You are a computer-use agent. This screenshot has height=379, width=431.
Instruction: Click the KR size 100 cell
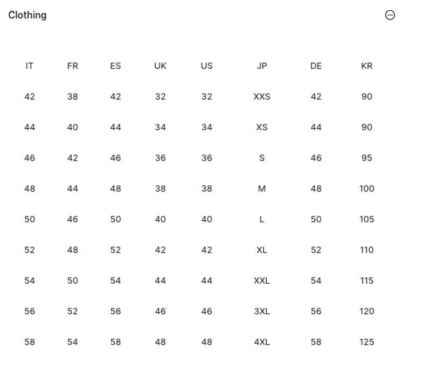[x=367, y=188]
